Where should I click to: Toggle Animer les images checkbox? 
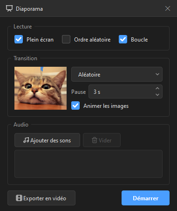tap(75, 105)
